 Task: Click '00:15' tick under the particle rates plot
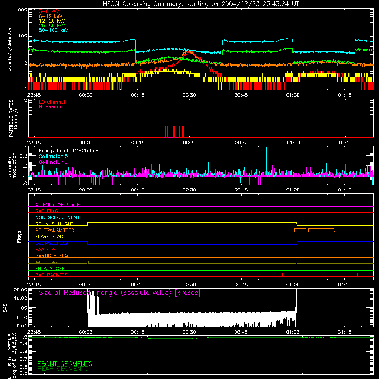[138, 143]
